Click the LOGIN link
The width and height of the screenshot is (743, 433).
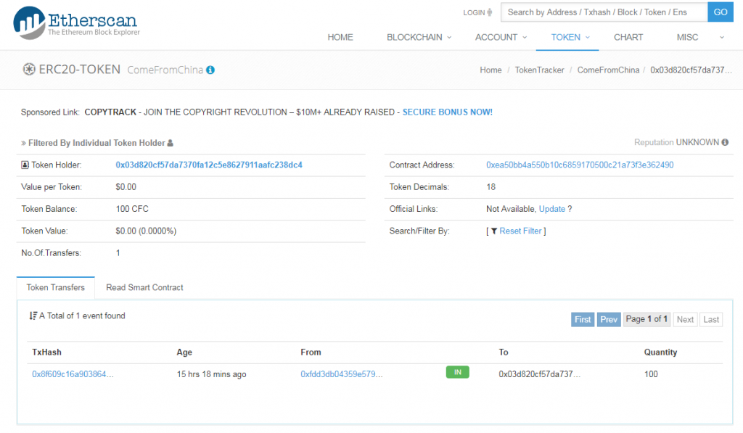click(474, 13)
